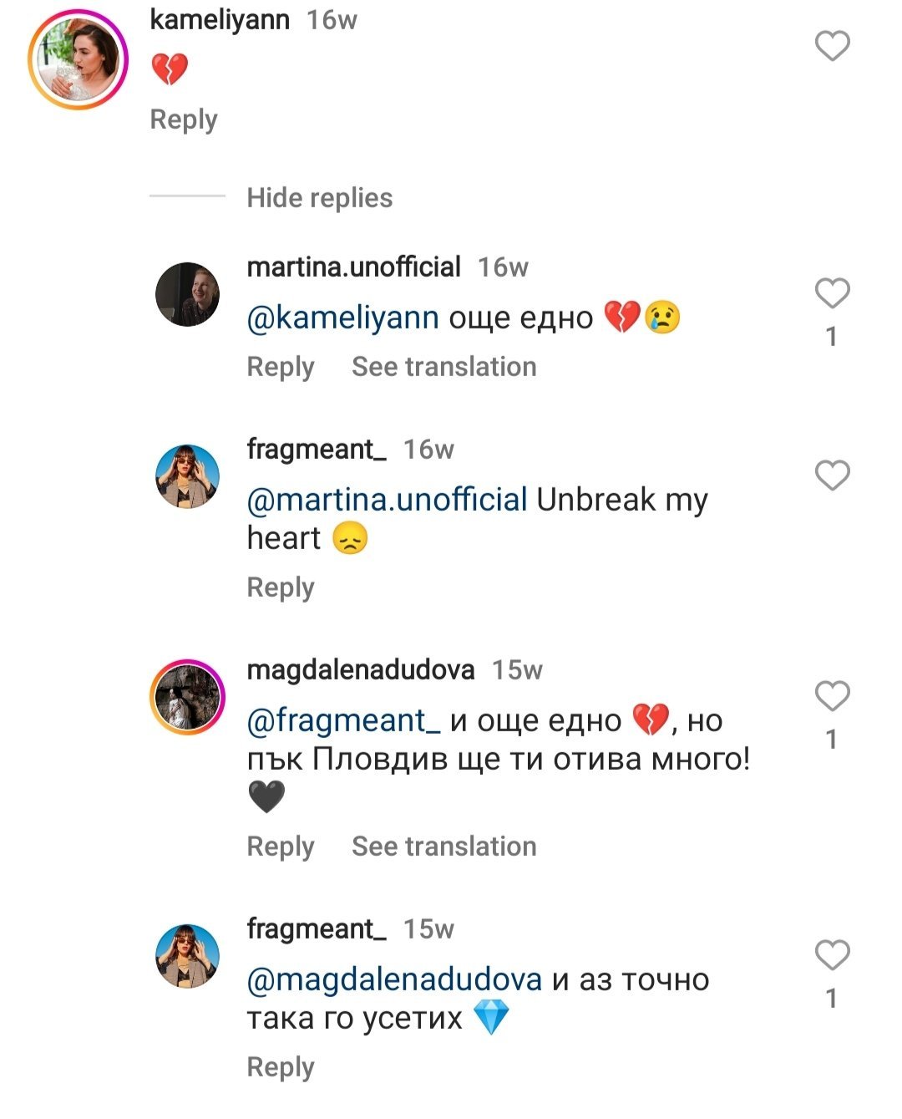
Task: Heart fragmeant_'s 15w reply
Action: click(832, 955)
